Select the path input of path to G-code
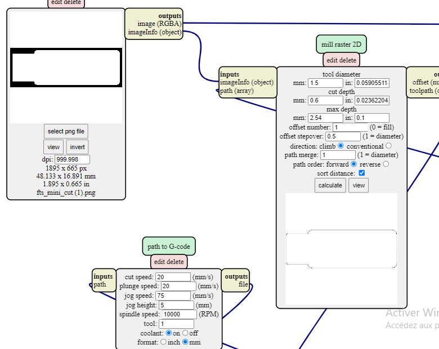Image resolution: width=439 pixels, height=349 pixels. (x=100, y=285)
